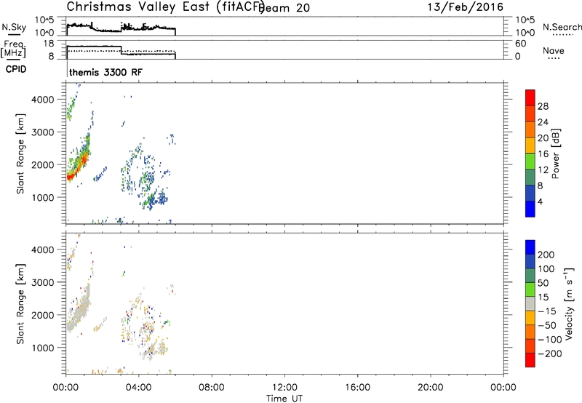This screenshot has width=582, height=403.
Task: Click the Slant Range label of the velocity panel
Action: pyautogui.click(x=20, y=303)
